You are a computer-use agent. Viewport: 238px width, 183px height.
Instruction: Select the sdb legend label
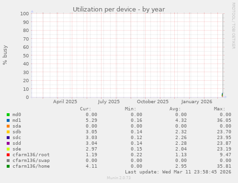point(17,132)
